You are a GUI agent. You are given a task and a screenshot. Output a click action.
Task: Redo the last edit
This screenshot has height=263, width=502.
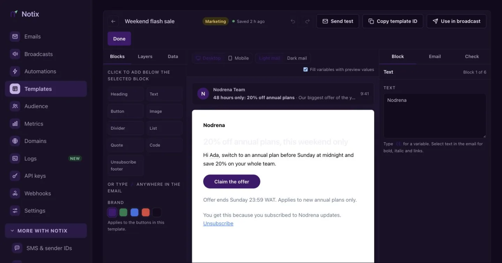click(x=307, y=21)
